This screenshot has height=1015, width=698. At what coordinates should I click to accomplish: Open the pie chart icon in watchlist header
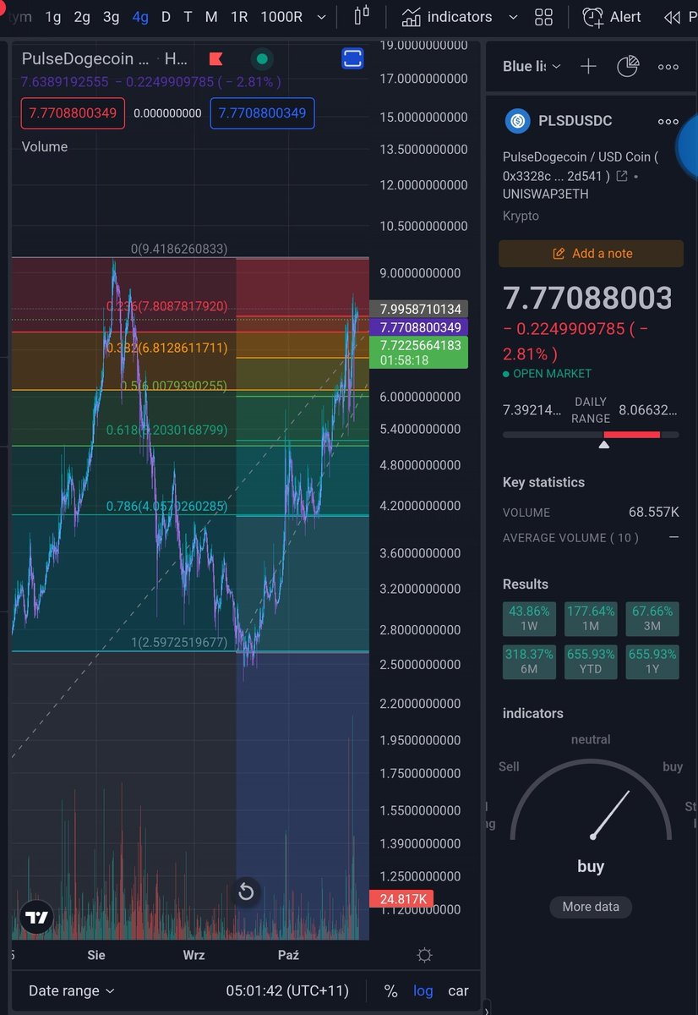click(628, 66)
